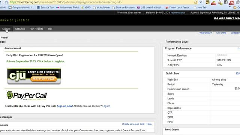Click the X stop-loading button
This screenshot has width=240, height=135.
click(x=201, y=2)
